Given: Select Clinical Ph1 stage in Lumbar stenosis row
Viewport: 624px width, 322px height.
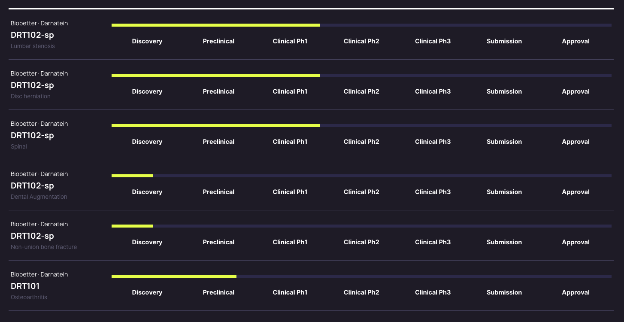Looking at the screenshot, I should tap(290, 41).
